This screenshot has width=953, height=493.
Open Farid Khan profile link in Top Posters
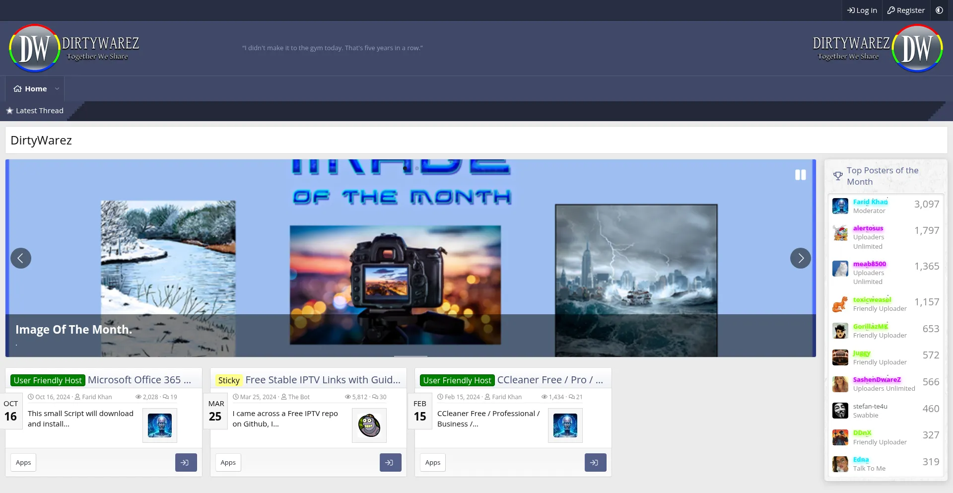pyautogui.click(x=870, y=202)
